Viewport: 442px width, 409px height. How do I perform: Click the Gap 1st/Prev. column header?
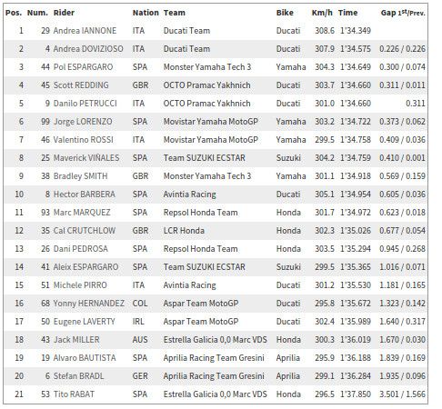[x=403, y=13]
